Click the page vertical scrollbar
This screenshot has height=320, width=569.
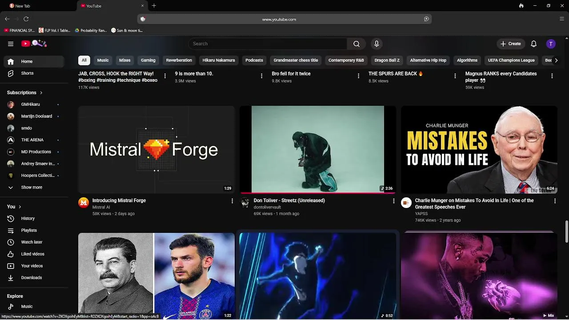566,231
